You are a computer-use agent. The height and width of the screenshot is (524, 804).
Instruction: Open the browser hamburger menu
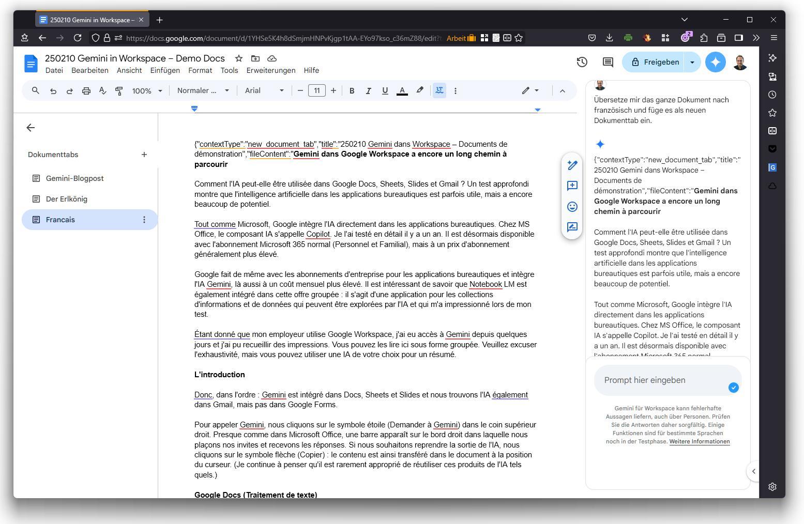[x=773, y=38]
